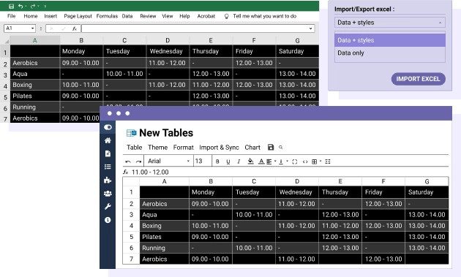Click the HTML code brackets icon
The height and width of the screenshot is (277, 461).
305,162
